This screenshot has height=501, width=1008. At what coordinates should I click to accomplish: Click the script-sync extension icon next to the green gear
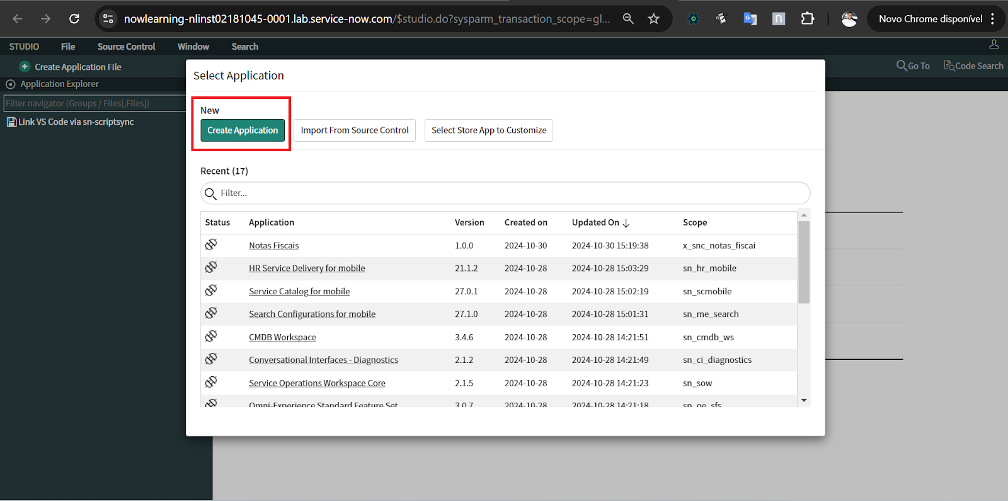tap(721, 19)
